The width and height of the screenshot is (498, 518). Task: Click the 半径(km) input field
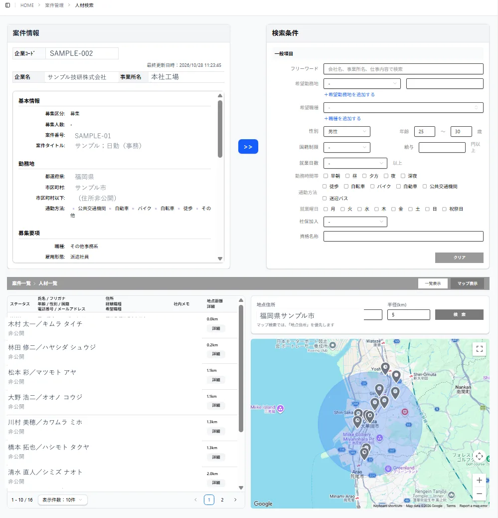[x=409, y=314]
